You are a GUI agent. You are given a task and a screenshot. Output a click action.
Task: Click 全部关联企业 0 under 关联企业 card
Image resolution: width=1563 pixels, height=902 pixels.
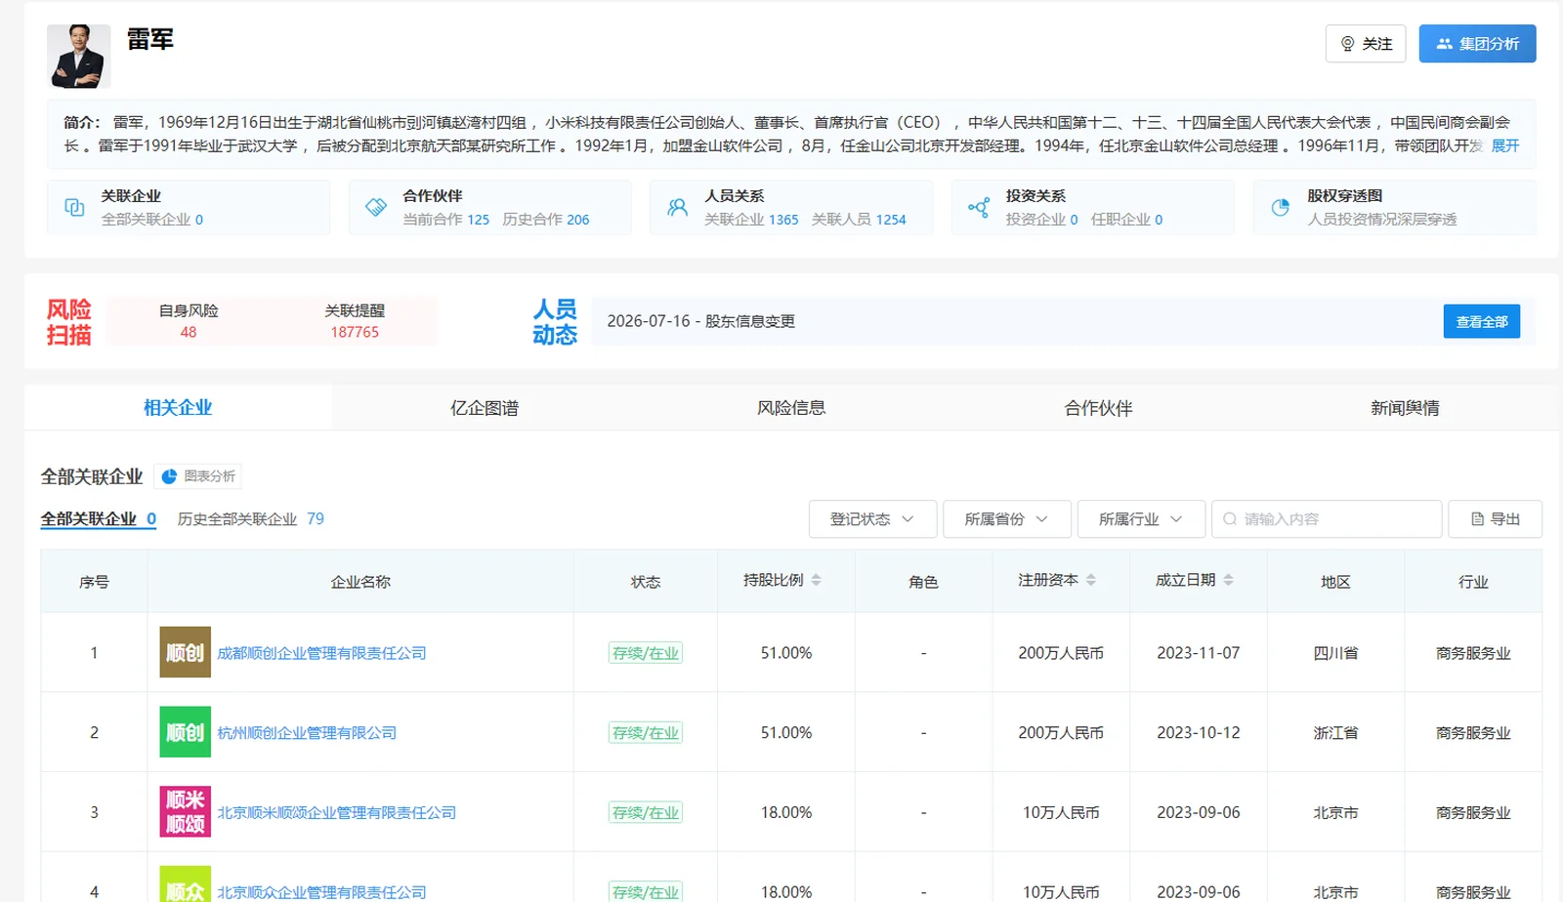(151, 220)
